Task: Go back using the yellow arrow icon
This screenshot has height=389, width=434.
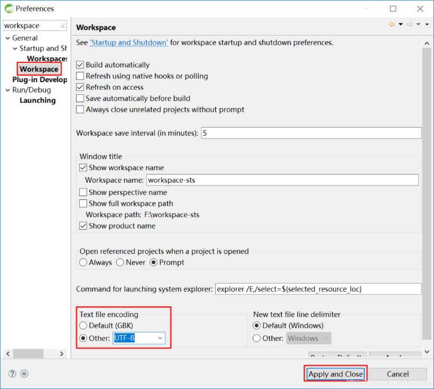Action: (x=392, y=24)
